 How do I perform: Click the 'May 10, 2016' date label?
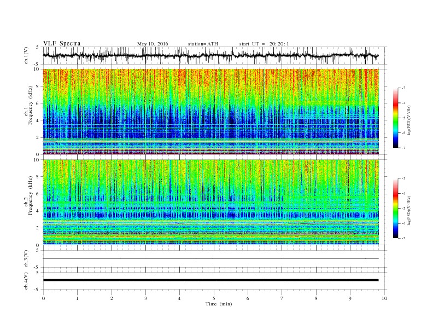click(x=153, y=44)
